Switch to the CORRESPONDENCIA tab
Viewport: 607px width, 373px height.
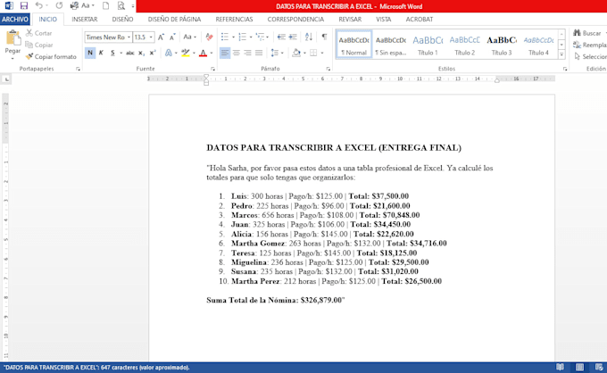point(295,20)
